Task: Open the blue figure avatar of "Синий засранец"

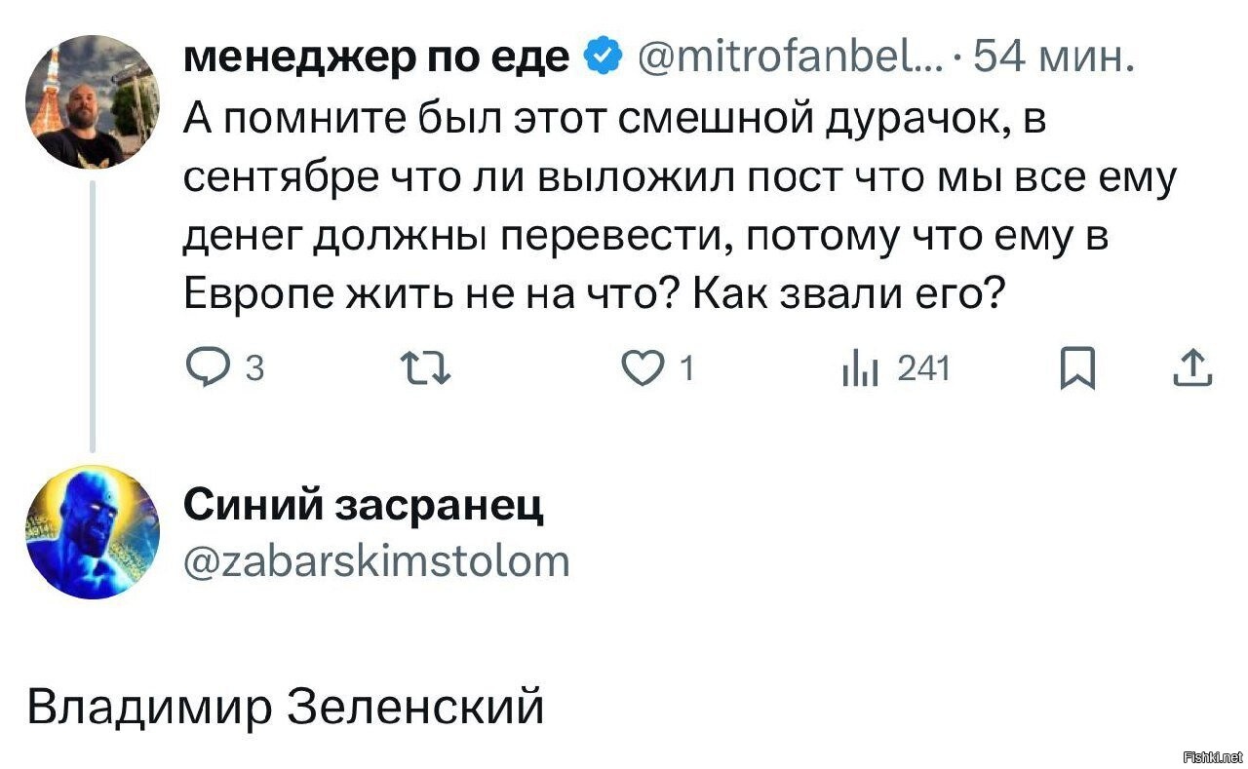Action: 94,532
